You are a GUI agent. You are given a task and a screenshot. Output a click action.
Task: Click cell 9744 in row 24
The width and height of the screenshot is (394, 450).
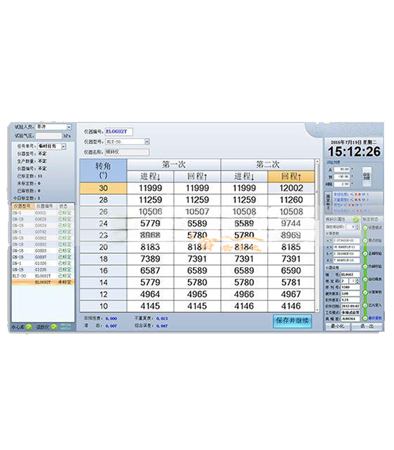pos(291,224)
